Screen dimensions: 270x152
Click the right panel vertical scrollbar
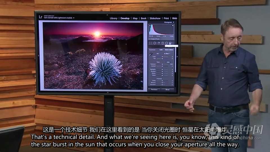coord(175,59)
